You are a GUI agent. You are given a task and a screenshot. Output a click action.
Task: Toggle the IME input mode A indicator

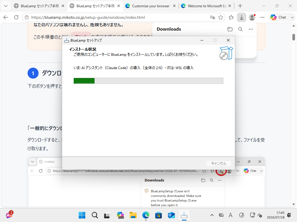(231, 215)
